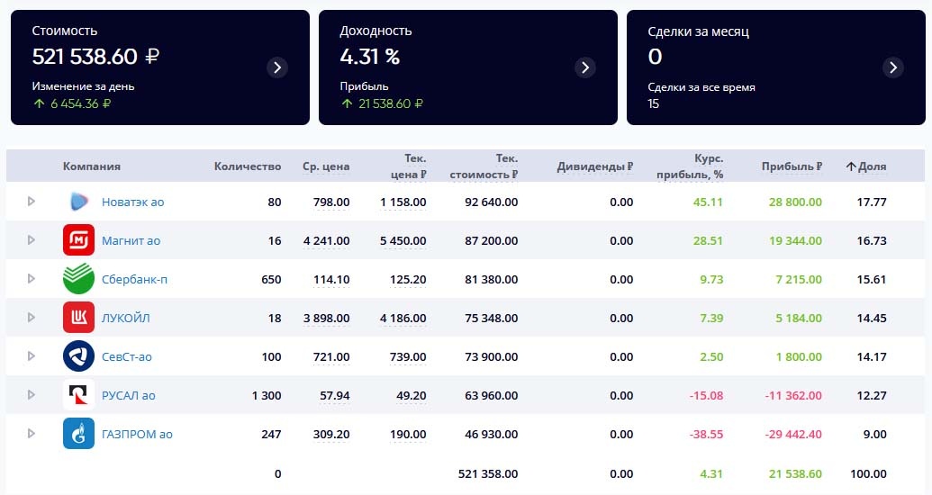Sort by the Прибыль ₽ column header
This screenshot has width=932, height=495.
(792, 166)
